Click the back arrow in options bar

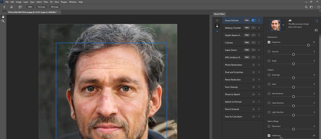4,7
